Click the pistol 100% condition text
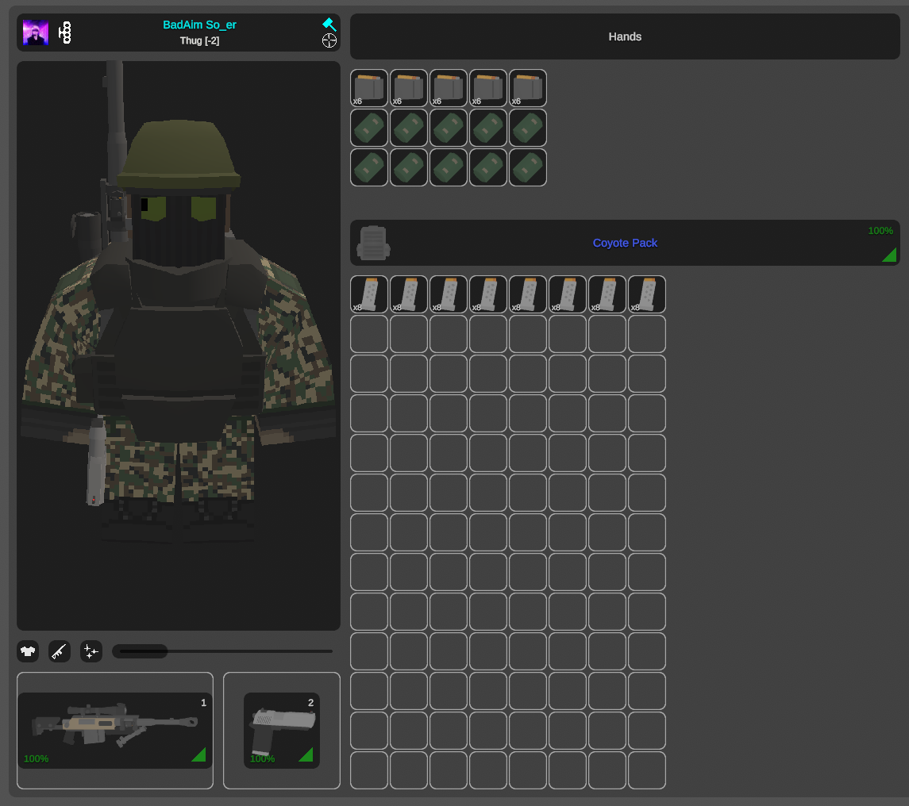Image resolution: width=909 pixels, height=806 pixels. click(x=262, y=758)
